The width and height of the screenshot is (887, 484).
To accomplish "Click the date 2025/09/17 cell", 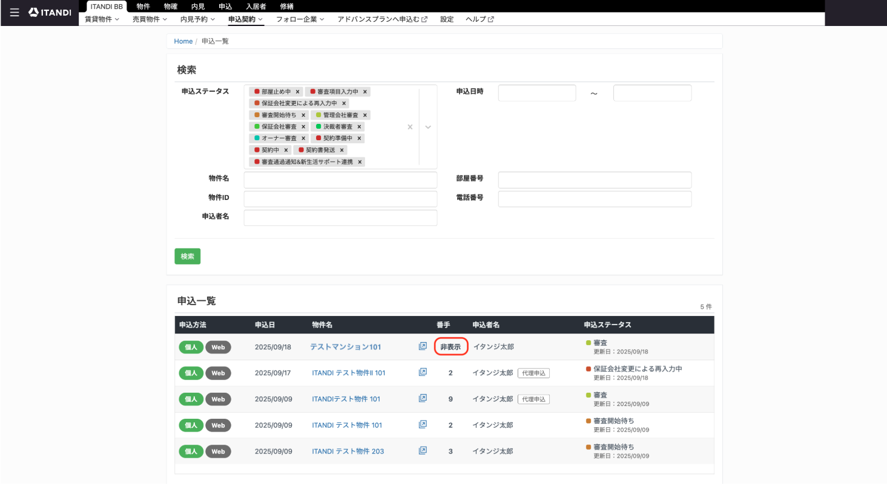I will (273, 373).
